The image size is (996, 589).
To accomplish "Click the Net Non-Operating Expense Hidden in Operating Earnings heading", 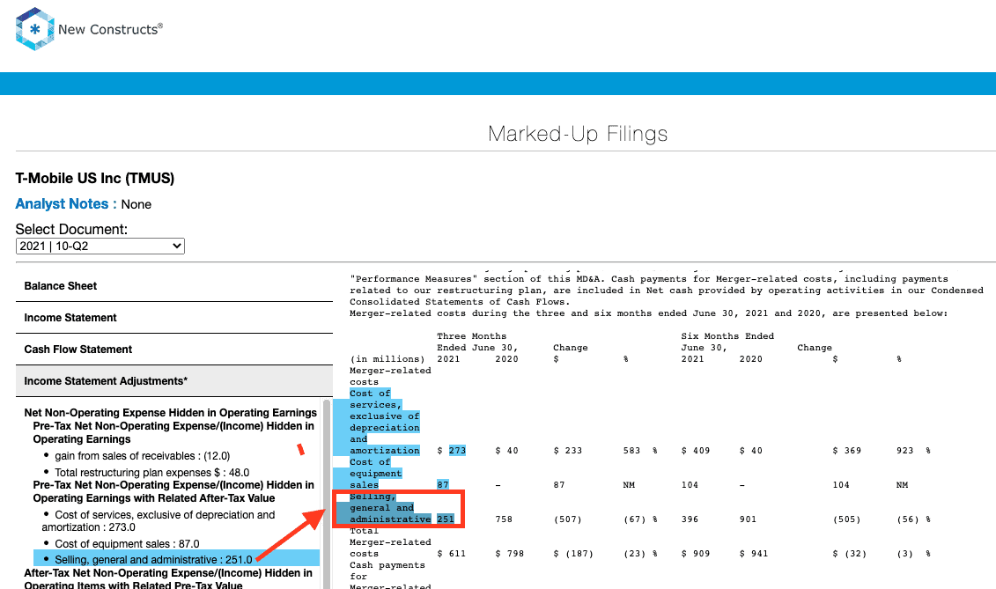I will click(x=170, y=413).
